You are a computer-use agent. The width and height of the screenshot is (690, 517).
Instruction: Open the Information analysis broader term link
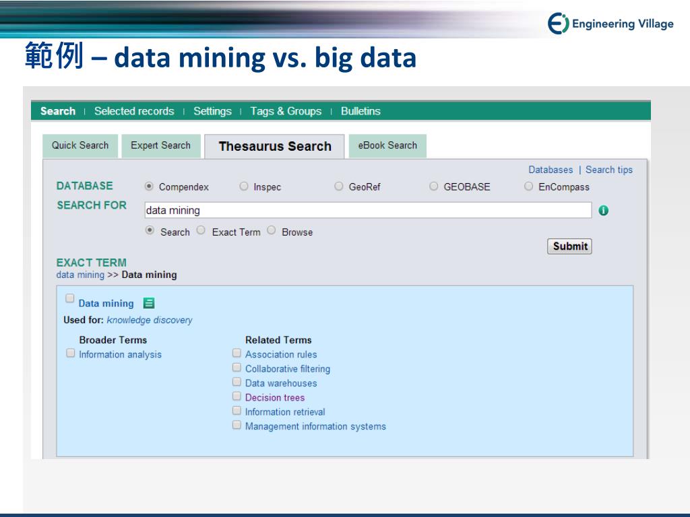pos(120,354)
